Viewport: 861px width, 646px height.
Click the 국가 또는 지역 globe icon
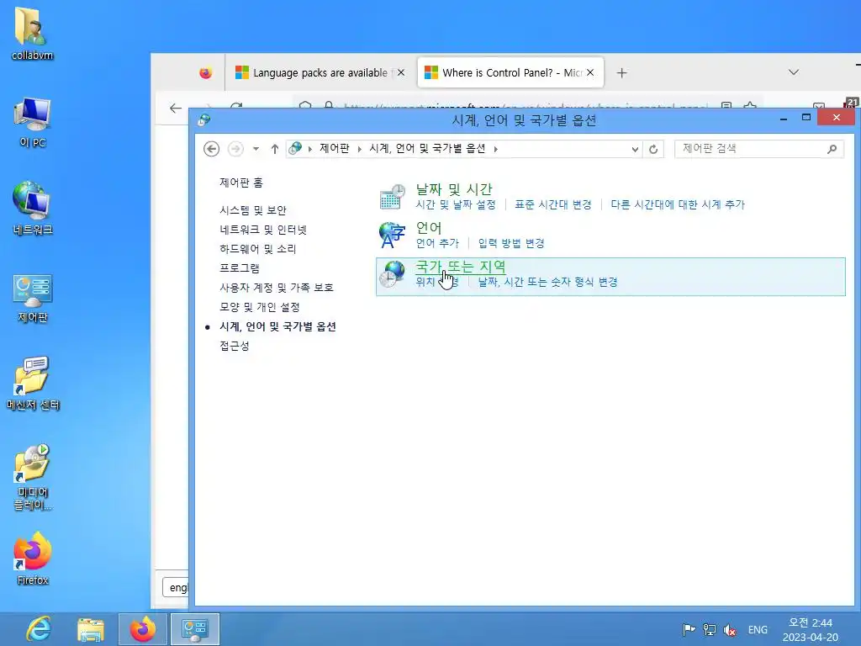tap(392, 274)
